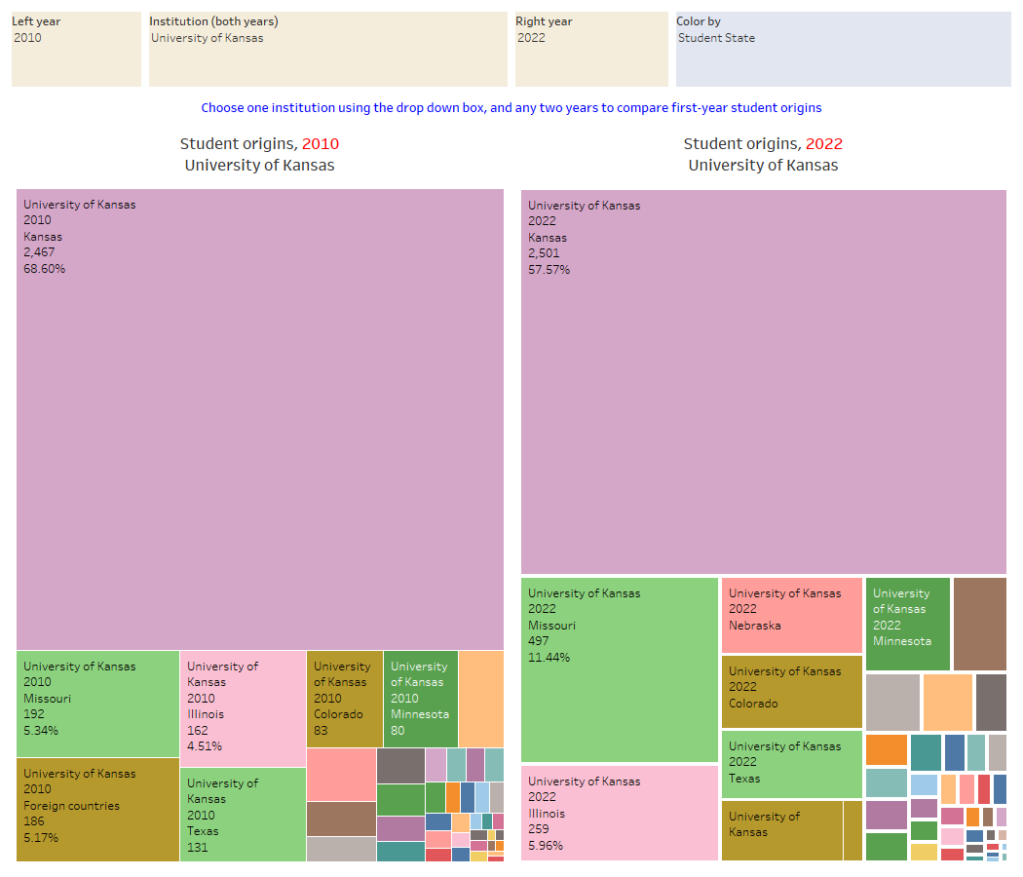Open the Left year dropdown showing 2010
Image resolution: width=1023 pixels, height=877 pixels.
point(76,38)
